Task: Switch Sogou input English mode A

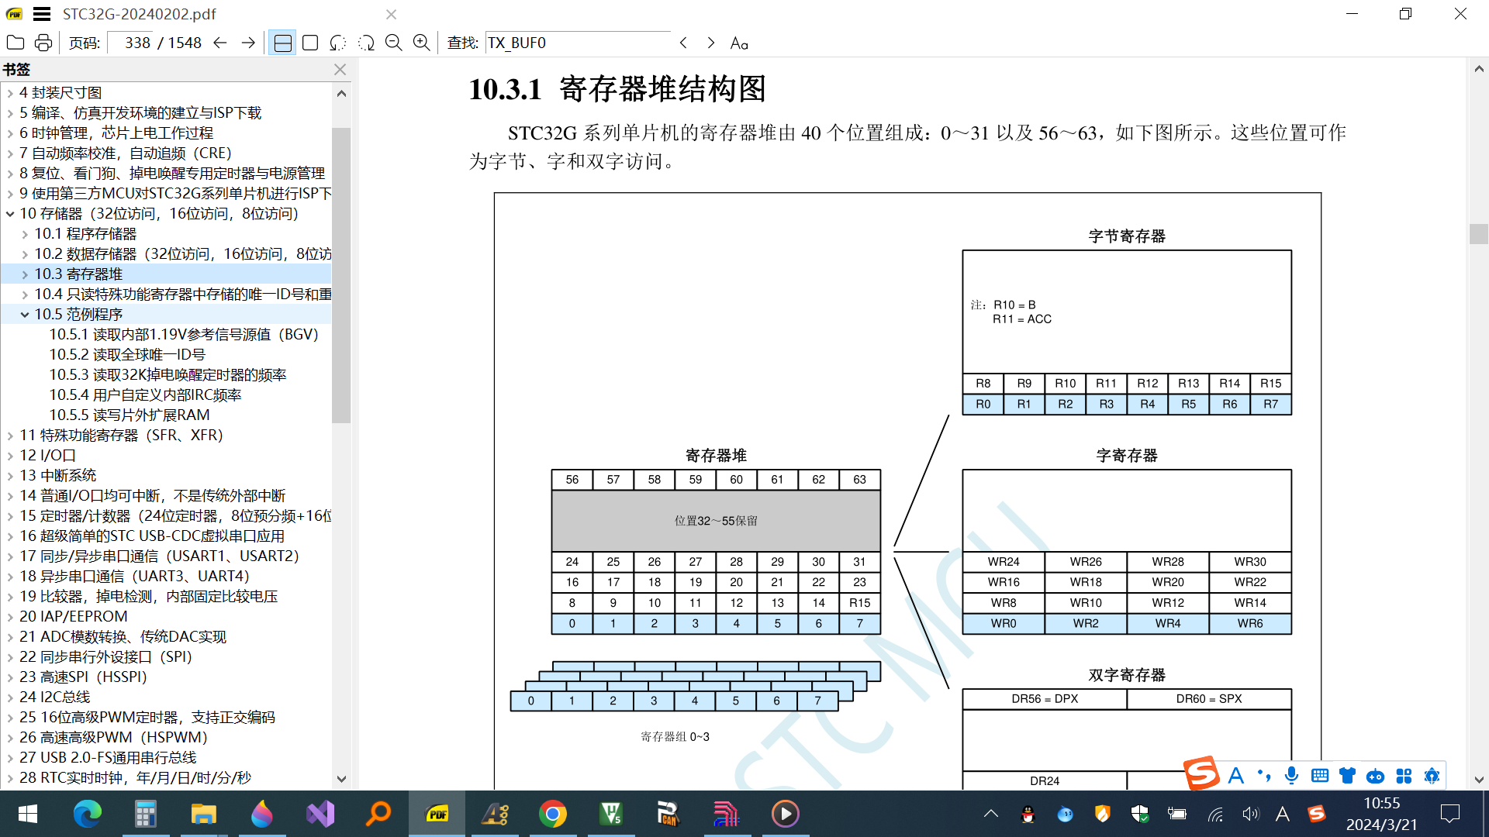Action: (x=1236, y=775)
